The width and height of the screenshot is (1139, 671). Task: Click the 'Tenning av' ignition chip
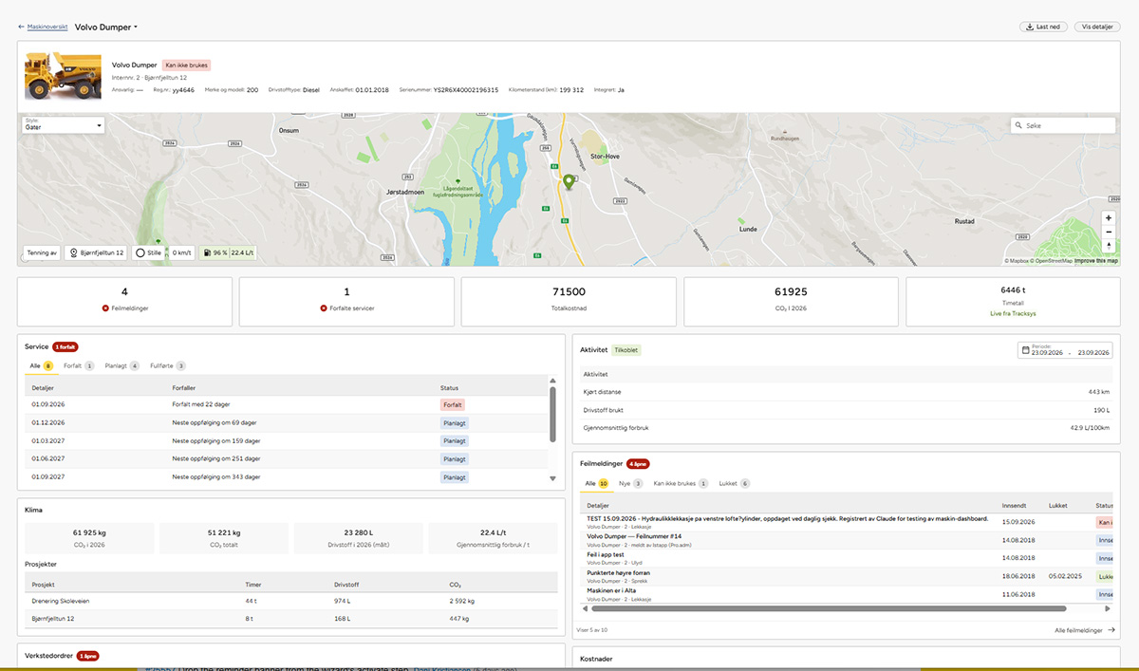pyautogui.click(x=43, y=253)
